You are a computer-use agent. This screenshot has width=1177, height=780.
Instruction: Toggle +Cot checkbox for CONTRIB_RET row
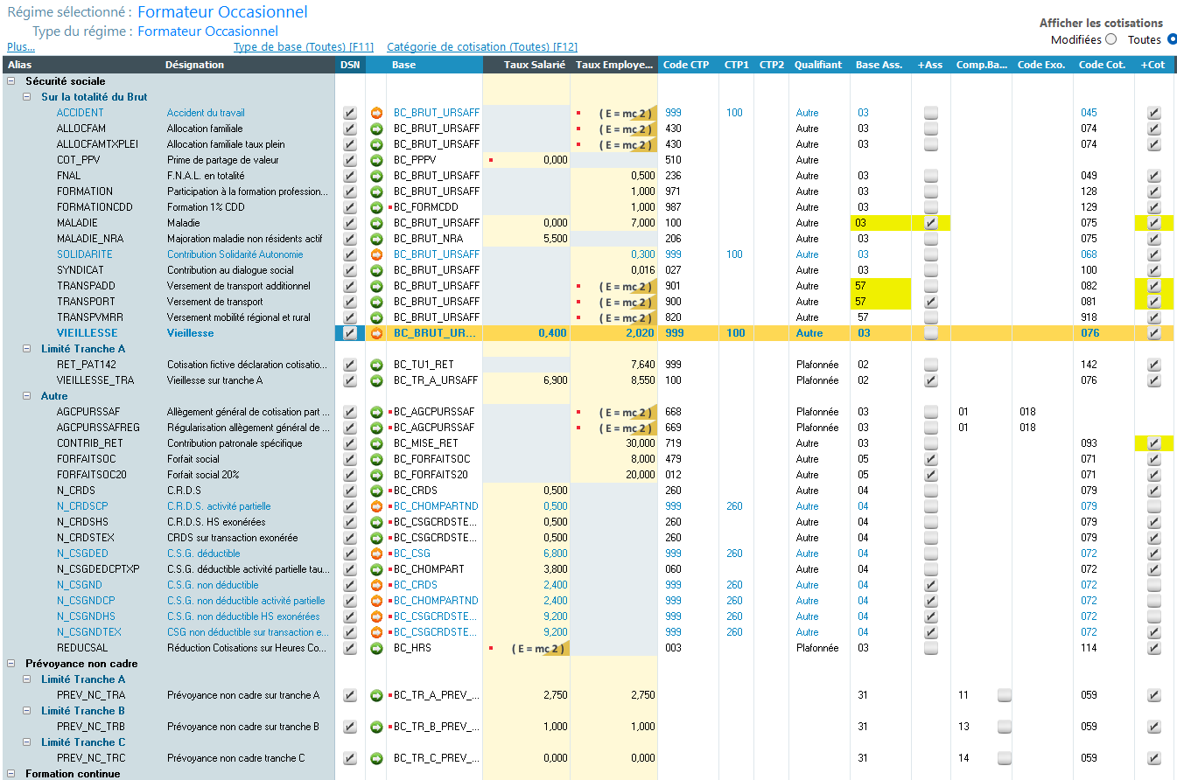[x=1154, y=443]
